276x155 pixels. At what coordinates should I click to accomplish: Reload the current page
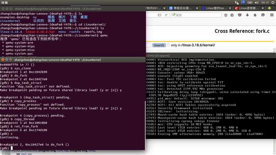coord(166,15)
